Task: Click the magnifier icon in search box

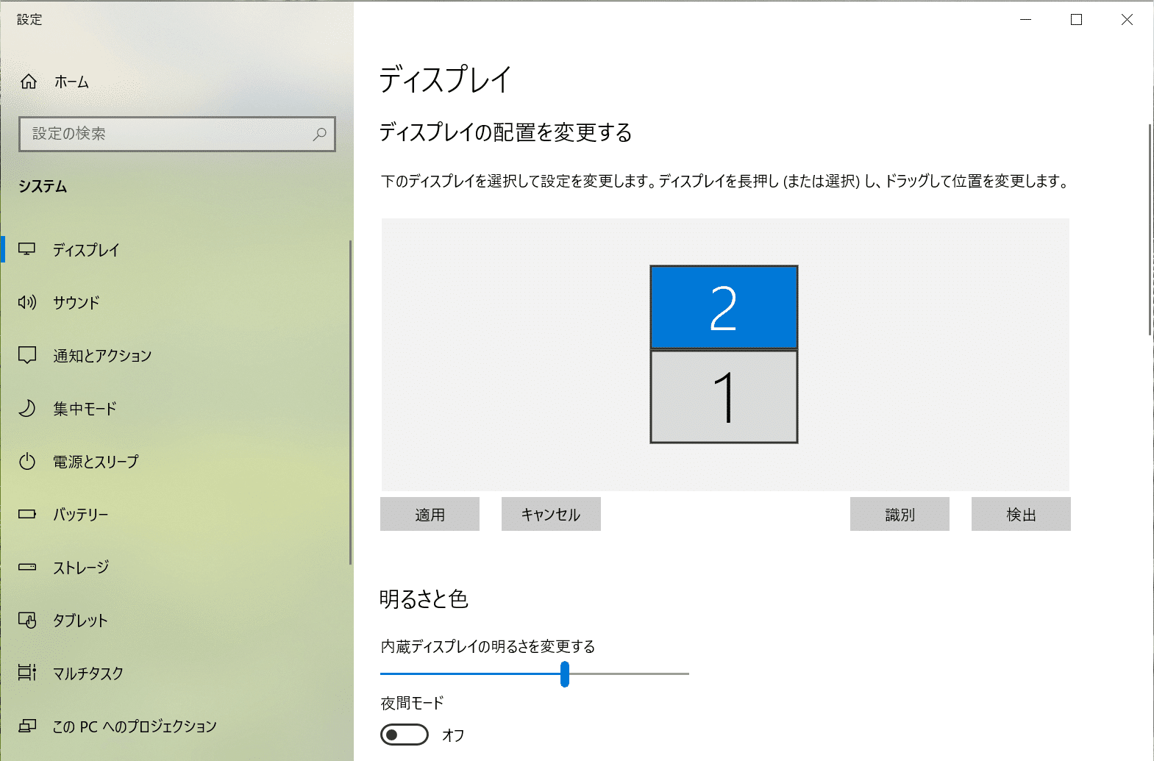Action: [x=319, y=134]
